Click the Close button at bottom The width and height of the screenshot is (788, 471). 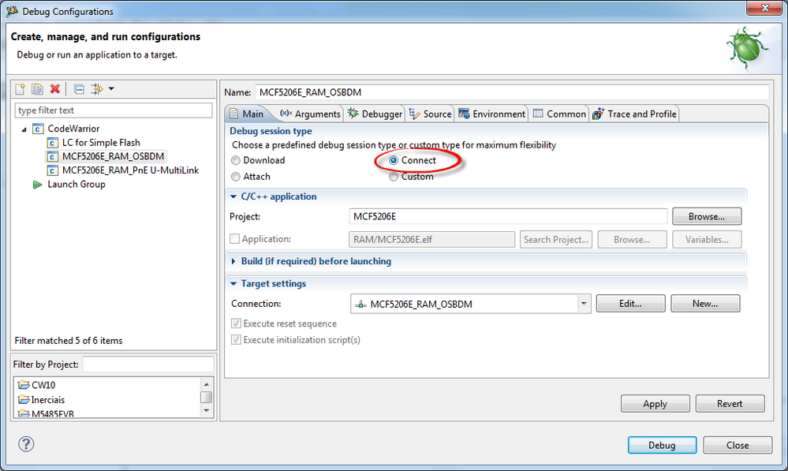coord(738,446)
